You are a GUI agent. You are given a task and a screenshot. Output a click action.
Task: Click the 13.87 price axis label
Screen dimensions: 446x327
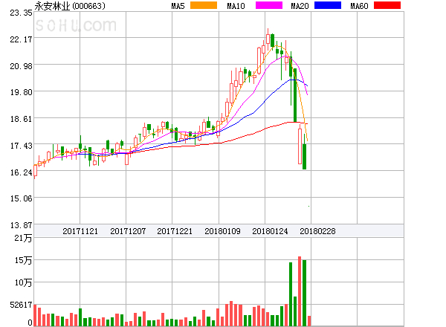(21, 225)
